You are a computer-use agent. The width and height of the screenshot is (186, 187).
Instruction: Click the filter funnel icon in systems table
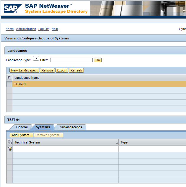point(10,149)
